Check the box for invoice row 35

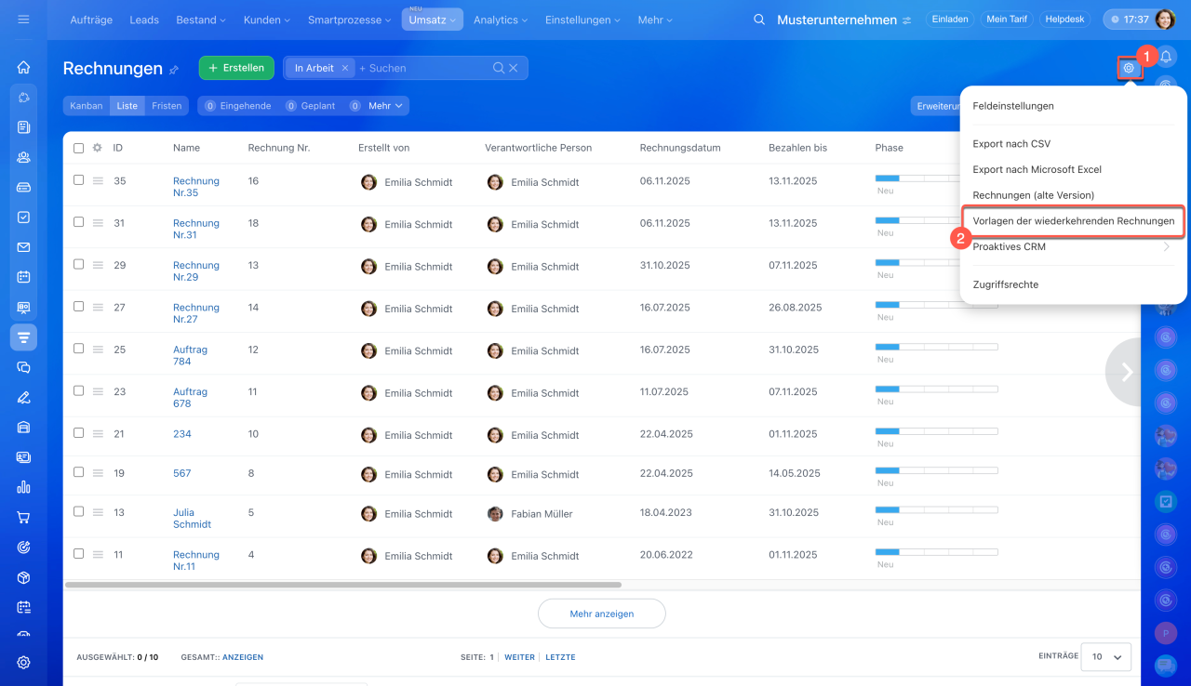tap(79, 180)
